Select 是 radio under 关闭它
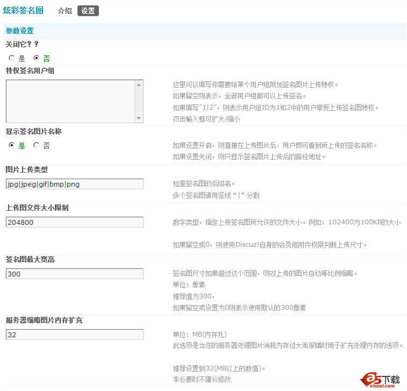 (x=11, y=58)
